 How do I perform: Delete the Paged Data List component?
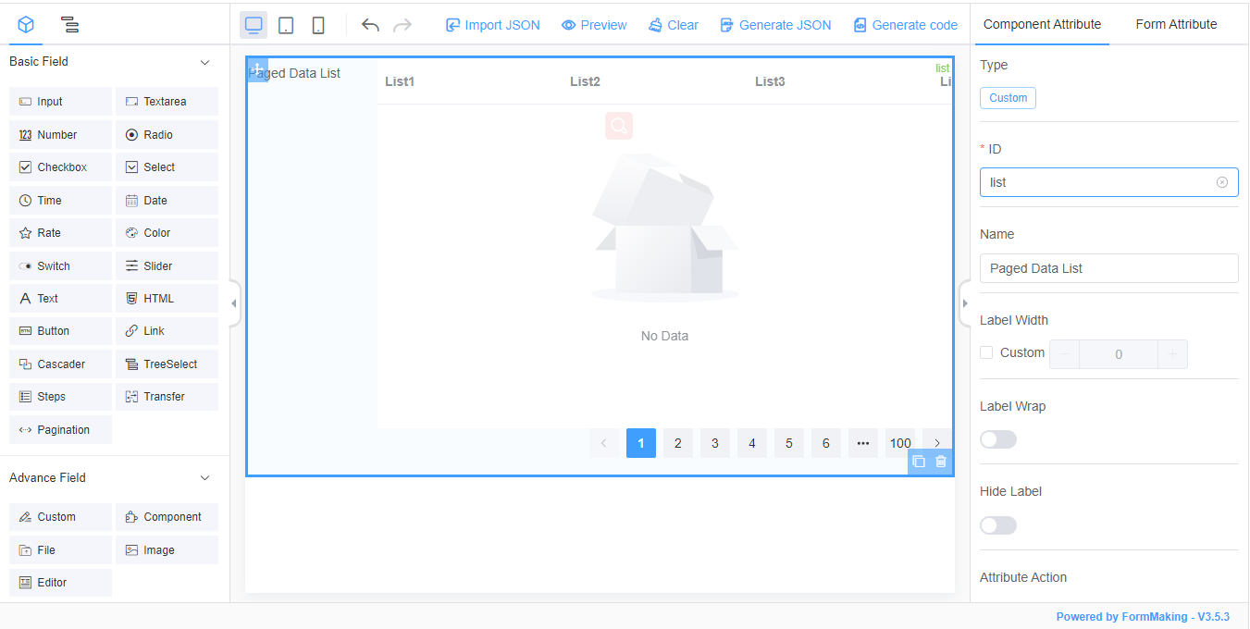(941, 462)
